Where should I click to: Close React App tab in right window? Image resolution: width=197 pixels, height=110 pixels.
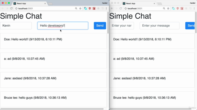(x=154, y=3)
